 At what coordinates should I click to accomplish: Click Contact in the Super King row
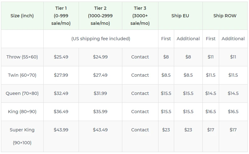point(140,130)
